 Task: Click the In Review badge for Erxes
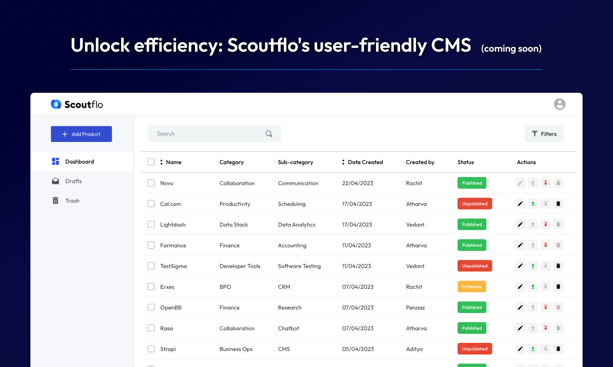[472, 287]
